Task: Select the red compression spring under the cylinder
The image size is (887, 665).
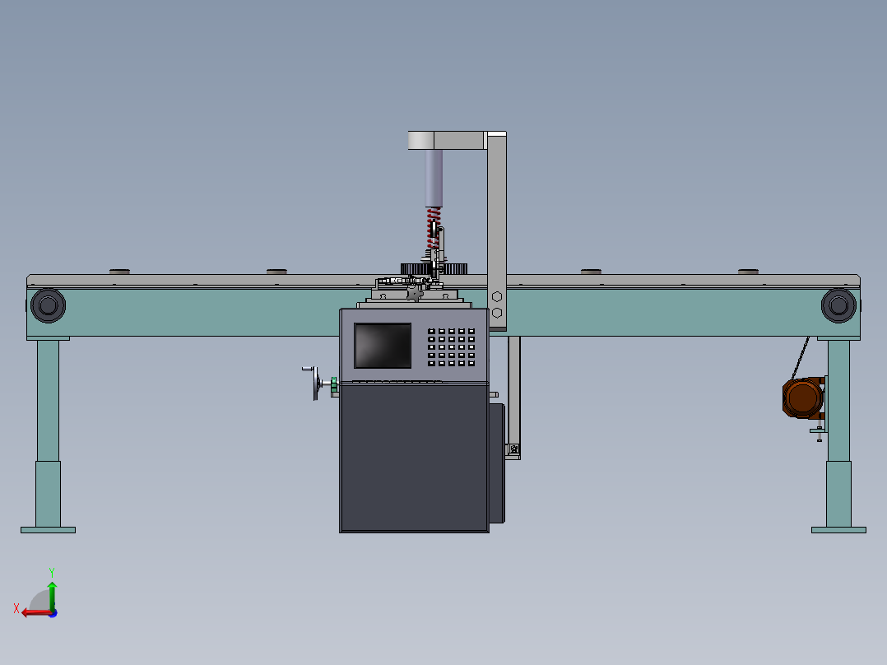Action: click(x=433, y=227)
